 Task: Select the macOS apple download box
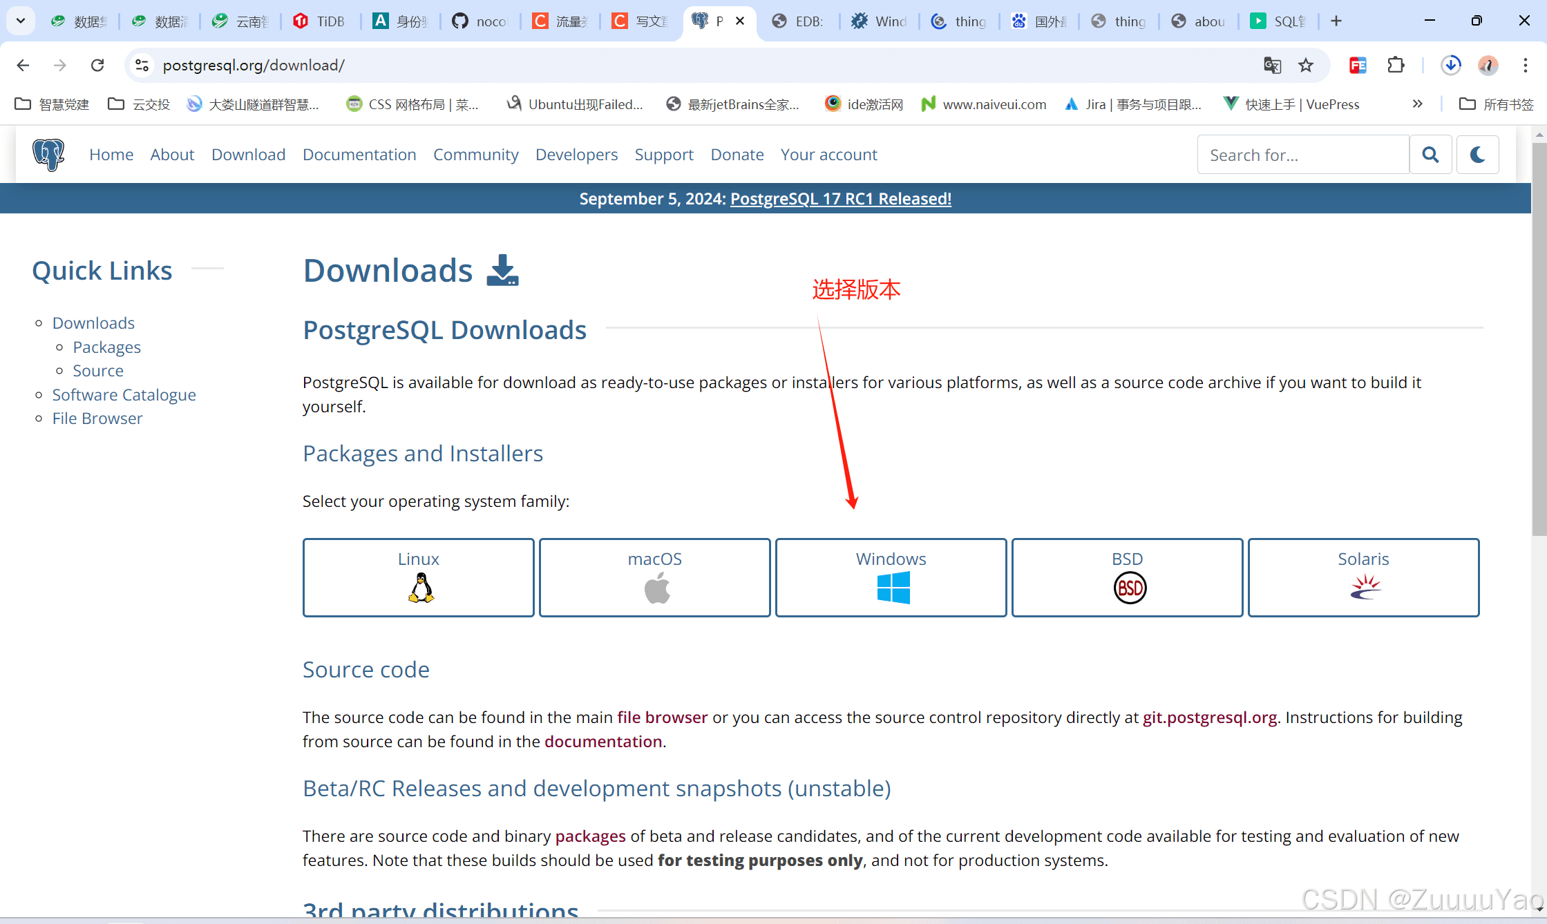(654, 577)
